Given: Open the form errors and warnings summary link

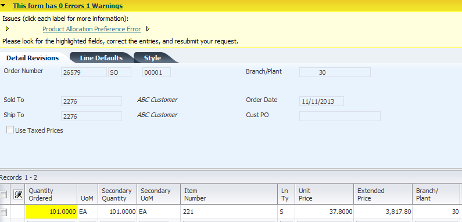Looking at the screenshot, I should click(x=68, y=6).
